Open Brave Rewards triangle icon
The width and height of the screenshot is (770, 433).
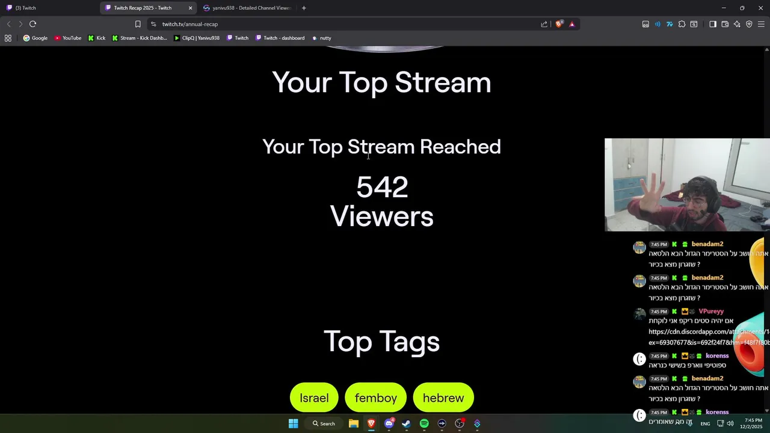pos(571,24)
